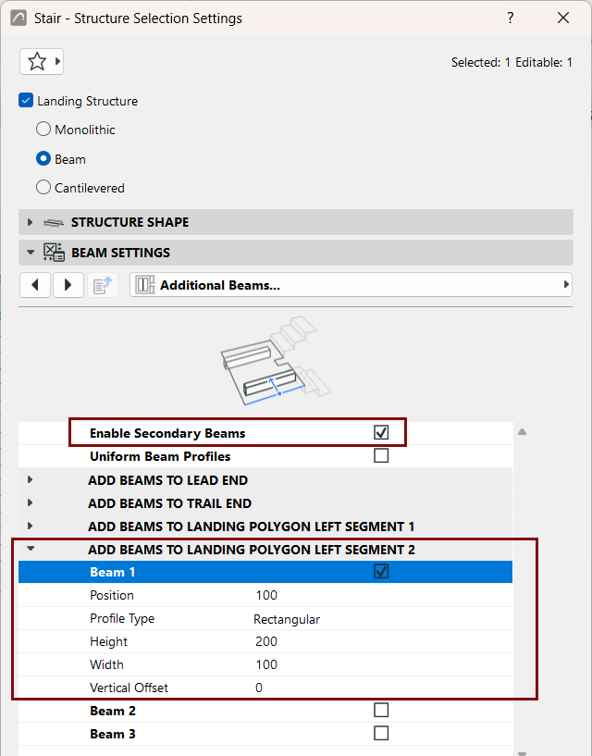Click the Beam Settings panel icon
Viewport: 592px width, 756px height.
54,253
